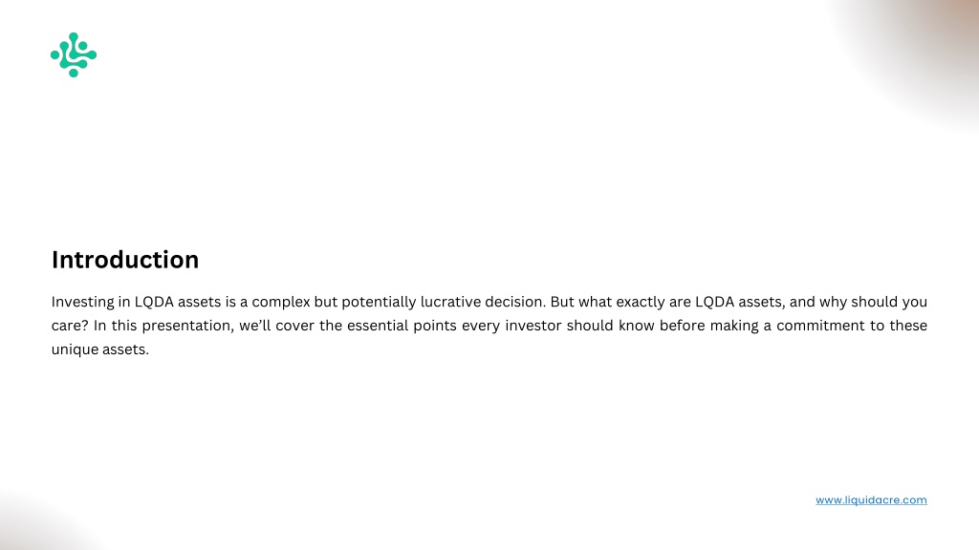Click the word "essential" in the paragraph
979x550 pixels.
tap(378, 326)
